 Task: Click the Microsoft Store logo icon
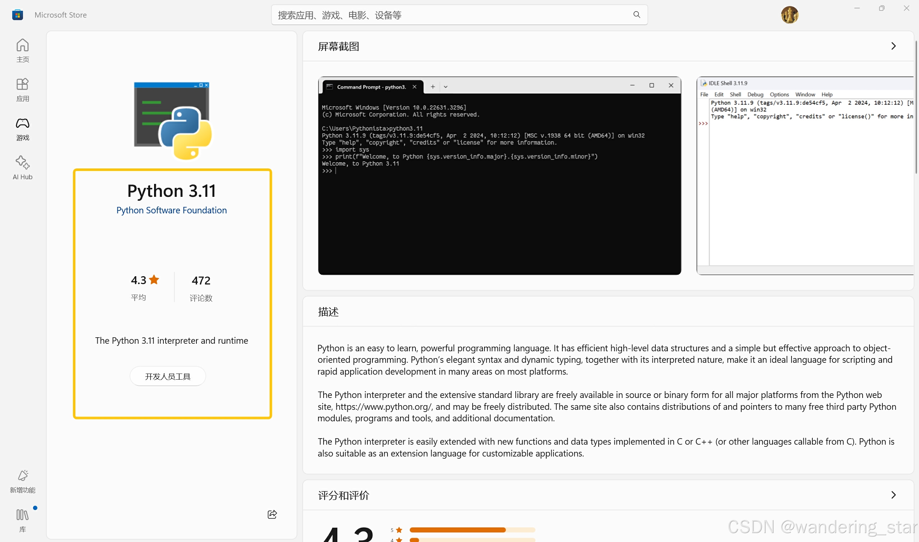[18, 15]
